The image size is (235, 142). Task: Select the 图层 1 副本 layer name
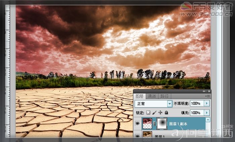178,124
